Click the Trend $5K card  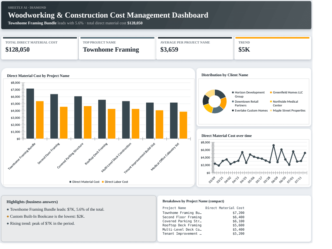coord(272,48)
